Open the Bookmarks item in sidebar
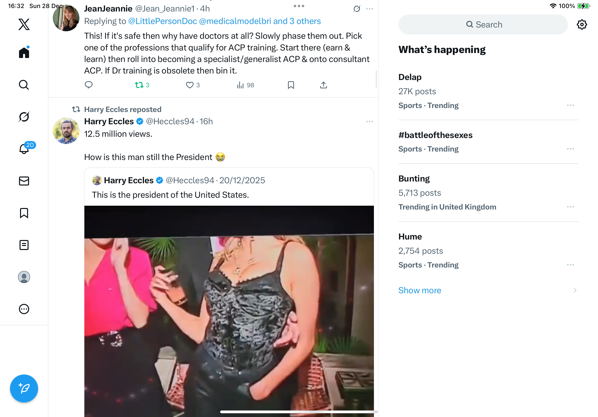This screenshot has height=417, width=598. pos(24,213)
